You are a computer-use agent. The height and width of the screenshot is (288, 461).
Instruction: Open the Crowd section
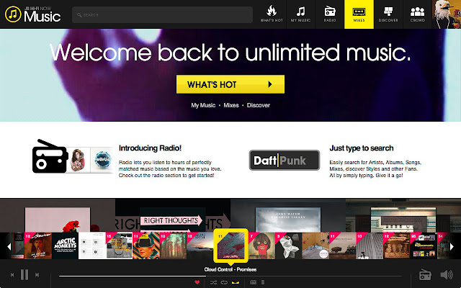[417, 14]
